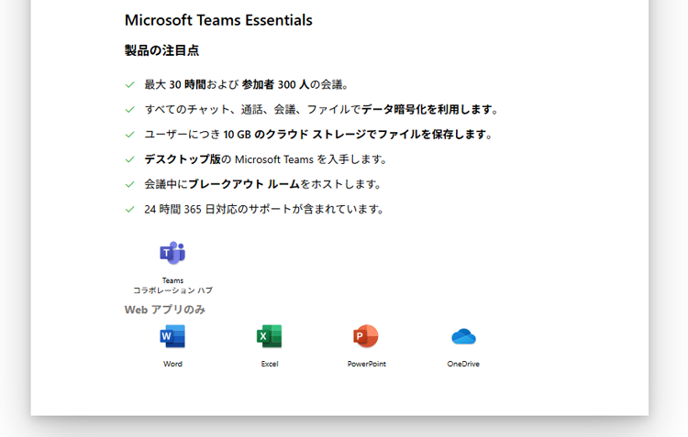The image size is (688, 437).
Task: Click checkmark beside デスクトップ版 line
Action: tap(130, 159)
